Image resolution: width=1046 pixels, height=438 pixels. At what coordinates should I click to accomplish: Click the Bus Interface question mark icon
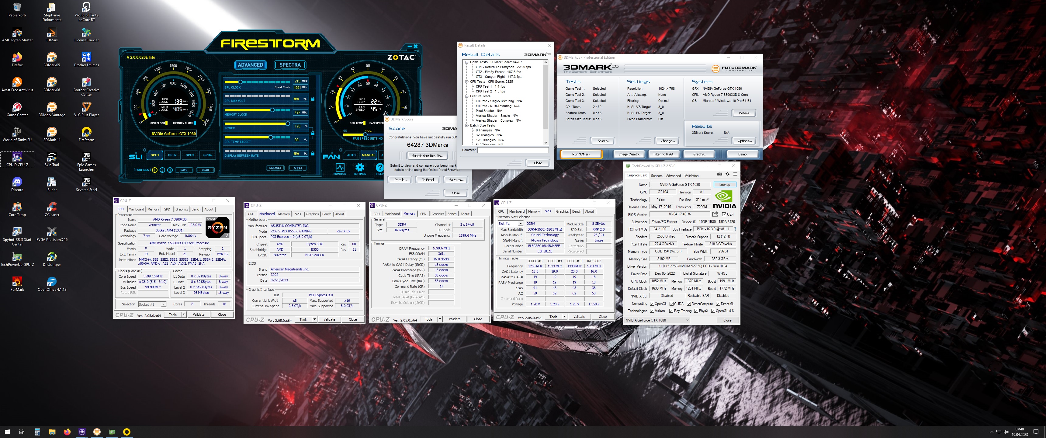(x=735, y=229)
